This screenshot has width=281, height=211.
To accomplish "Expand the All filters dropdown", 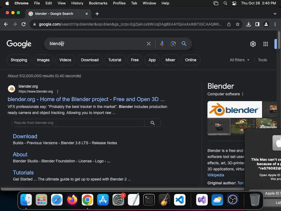I will tap(240, 60).
